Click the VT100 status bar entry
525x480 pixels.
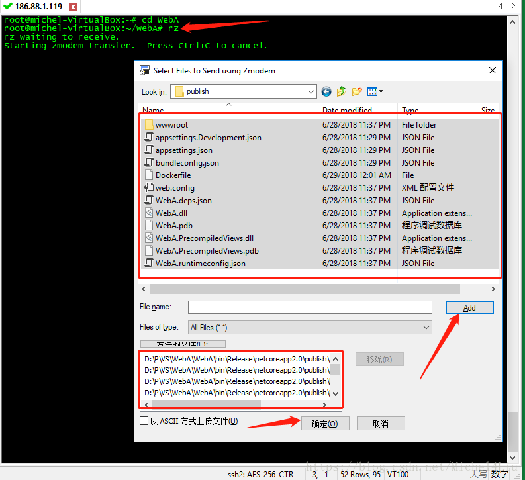[398, 474]
